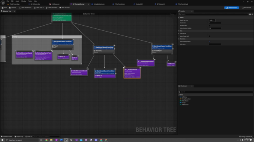The width and height of the screenshot is (254, 142).
Task: Open the Output Log
Action: tap(19, 136)
